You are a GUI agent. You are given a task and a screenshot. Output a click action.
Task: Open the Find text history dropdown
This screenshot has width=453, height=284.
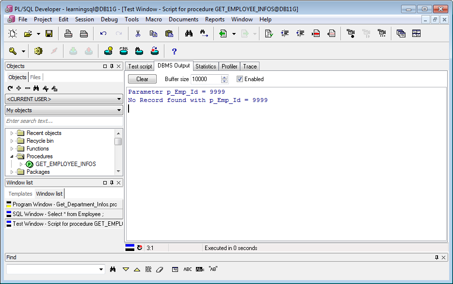(101, 269)
